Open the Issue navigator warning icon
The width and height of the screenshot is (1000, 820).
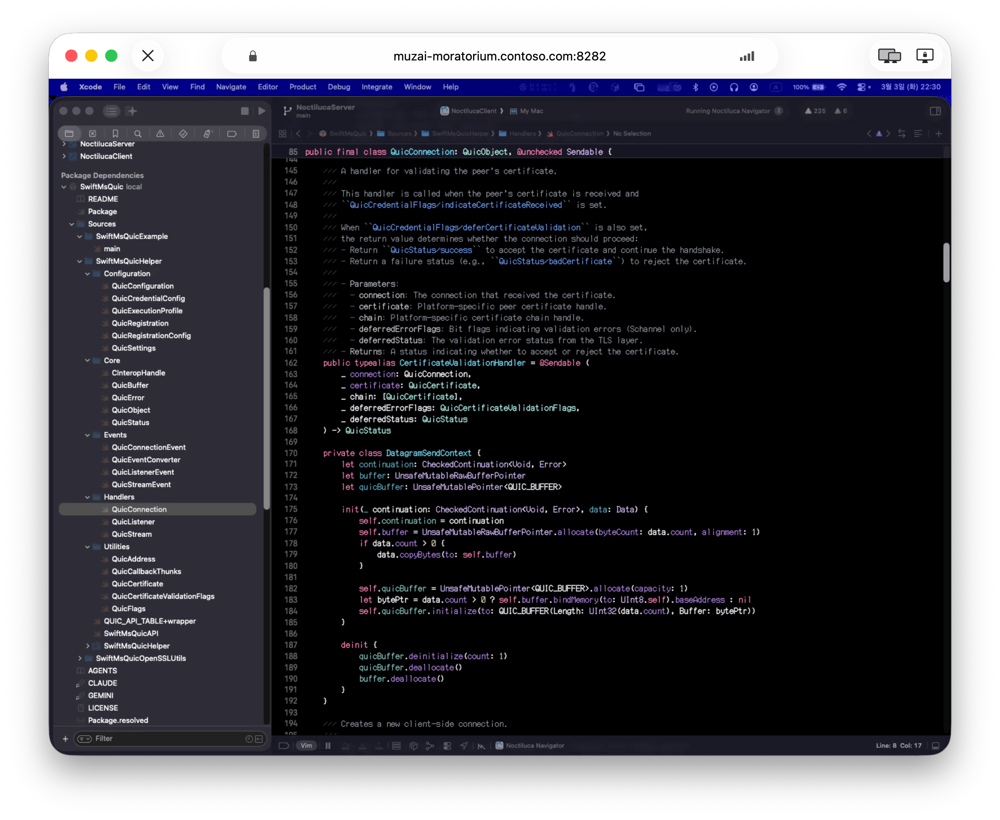[x=160, y=133]
